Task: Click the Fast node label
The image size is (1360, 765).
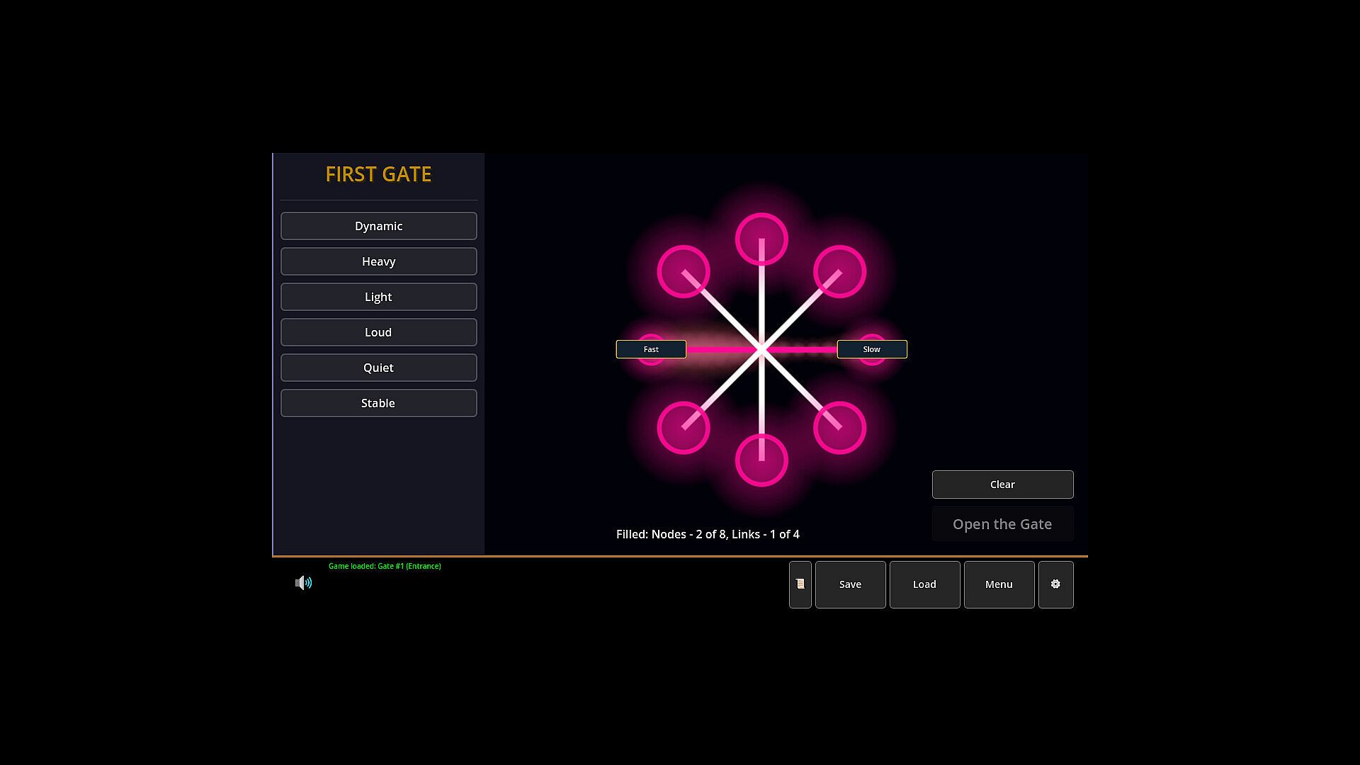Action: pos(651,349)
